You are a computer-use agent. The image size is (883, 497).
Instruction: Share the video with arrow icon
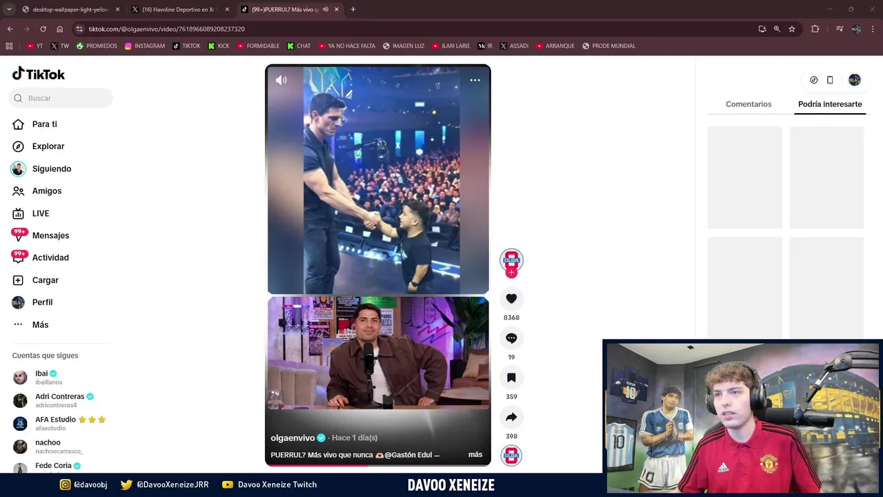pos(511,417)
